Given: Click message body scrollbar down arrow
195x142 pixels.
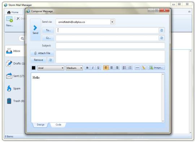Looking at the screenshot, I should pos(163,121).
